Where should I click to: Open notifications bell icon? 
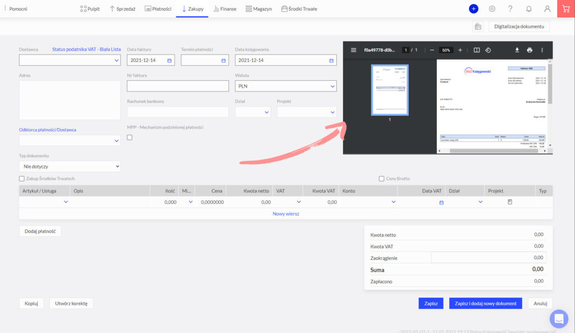pyautogui.click(x=528, y=9)
